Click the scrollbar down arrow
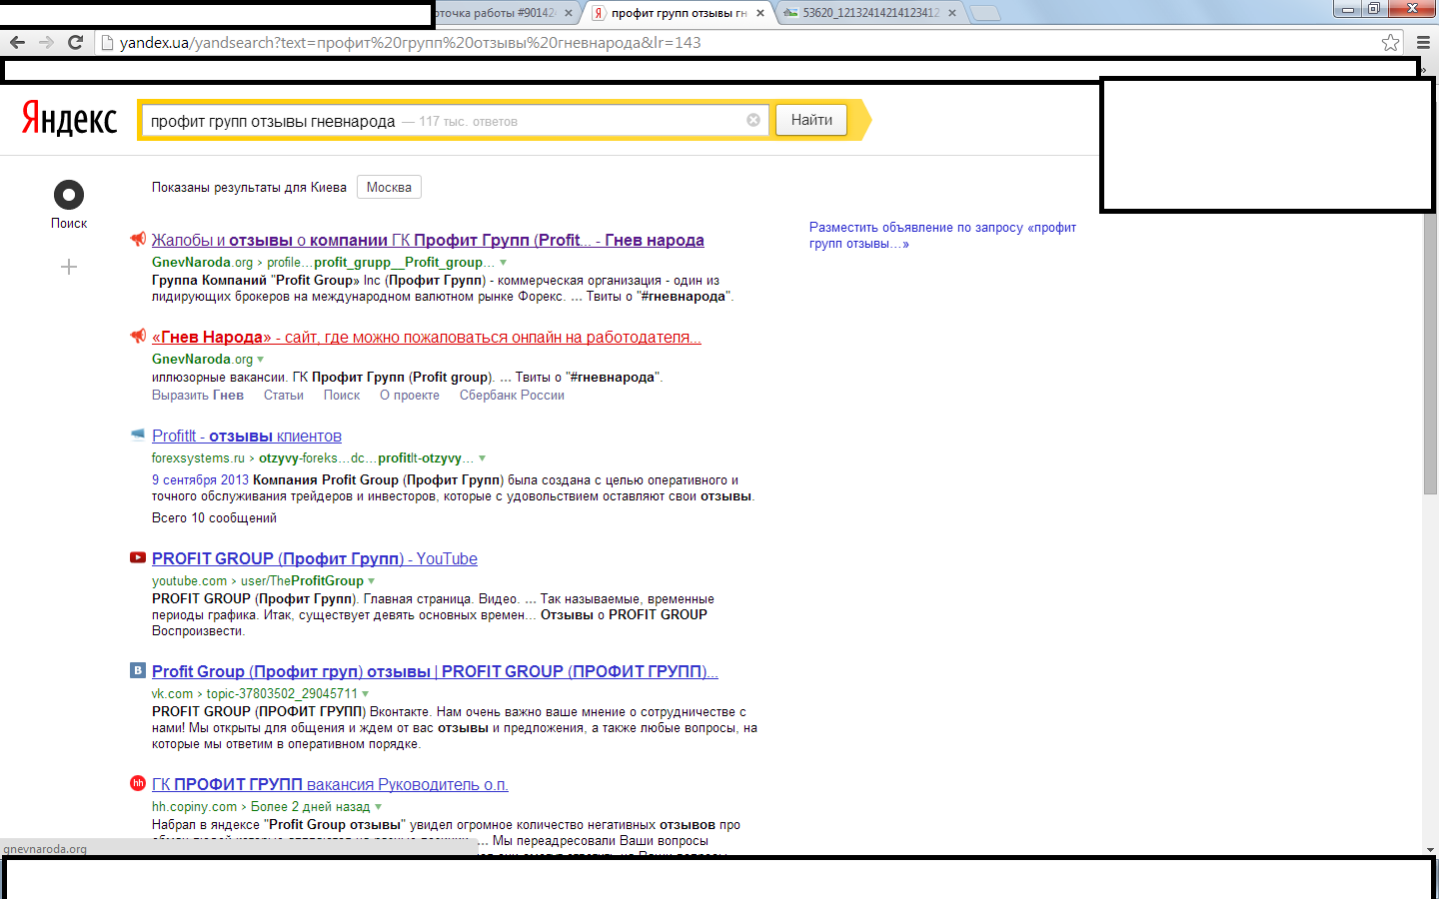This screenshot has width=1439, height=899. pos(1430,849)
